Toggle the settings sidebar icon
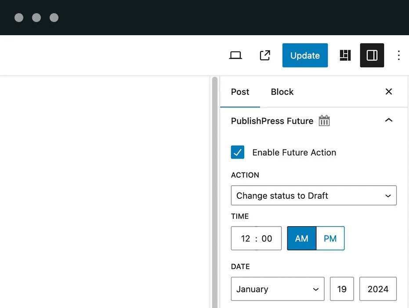This screenshot has height=308, width=409. [372, 55]
